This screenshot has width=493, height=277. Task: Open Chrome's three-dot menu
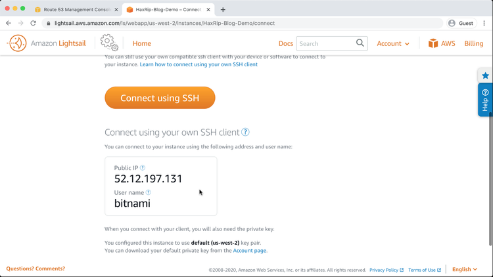[x=484, y=23]
